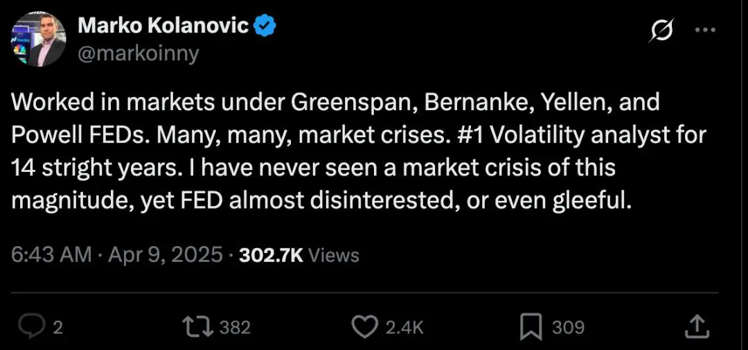
Task: View the 302.7K Views analytics
Action: (x=299, y=254)
